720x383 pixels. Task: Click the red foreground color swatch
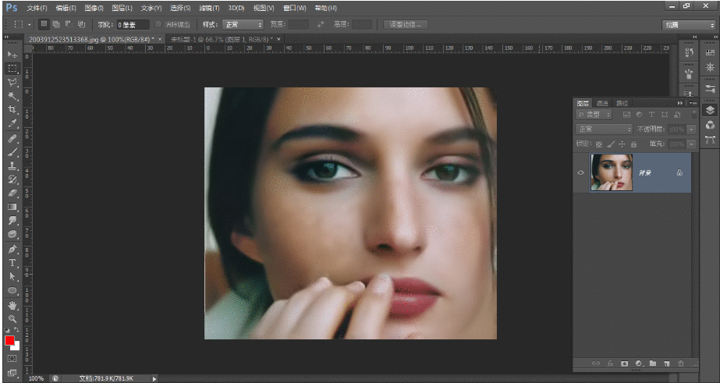click(x=9, y=341)
